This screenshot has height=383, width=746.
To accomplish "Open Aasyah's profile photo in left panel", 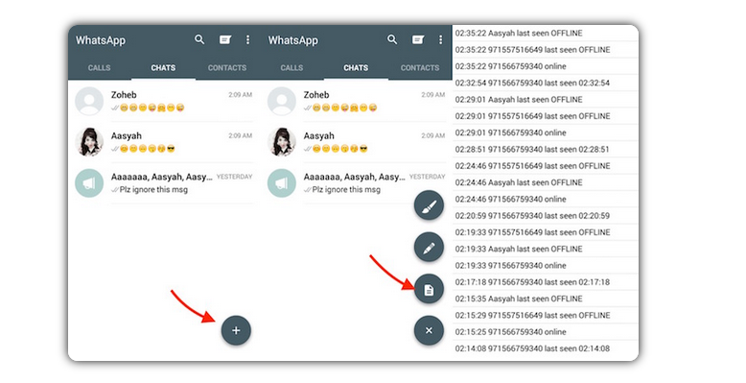I will 89,142.
